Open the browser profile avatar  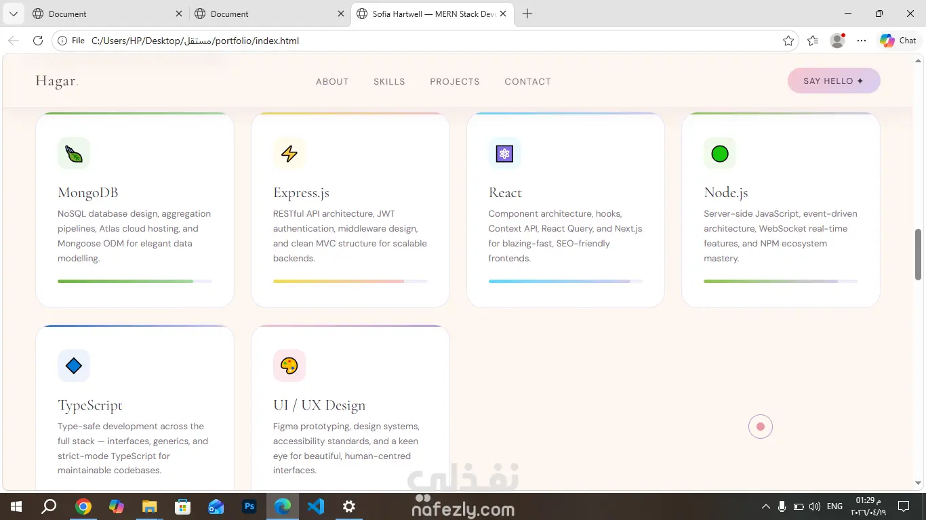pyautogui.click(x=838, y=41)
